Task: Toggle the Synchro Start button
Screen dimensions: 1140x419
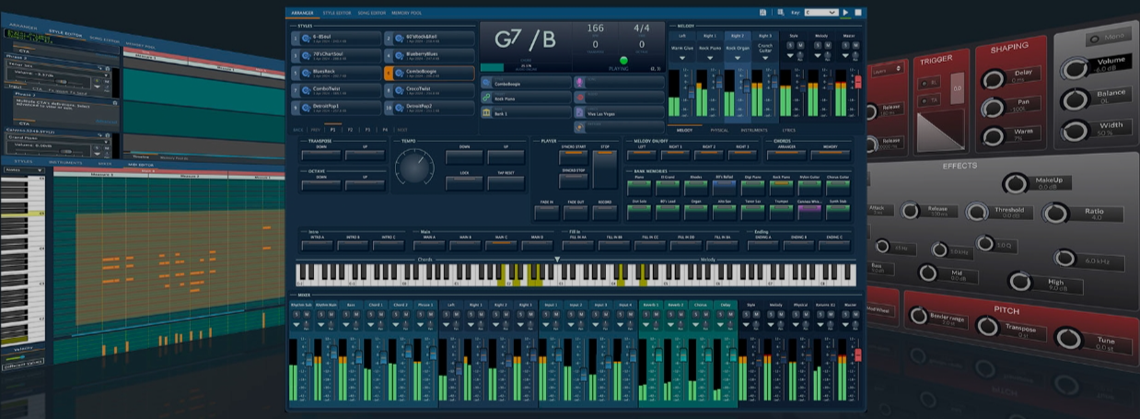Action: pos(573,157)
